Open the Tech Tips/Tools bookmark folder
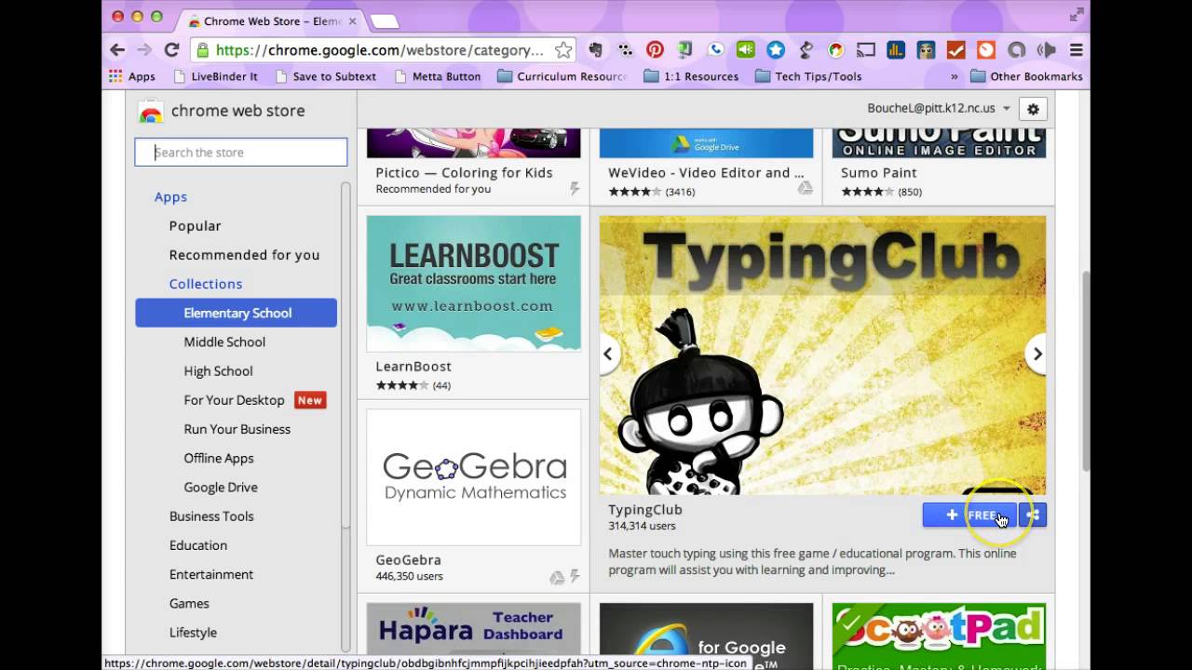Image resolution: width=1192 pixels, height=670 pixels. tap(808, 76)
